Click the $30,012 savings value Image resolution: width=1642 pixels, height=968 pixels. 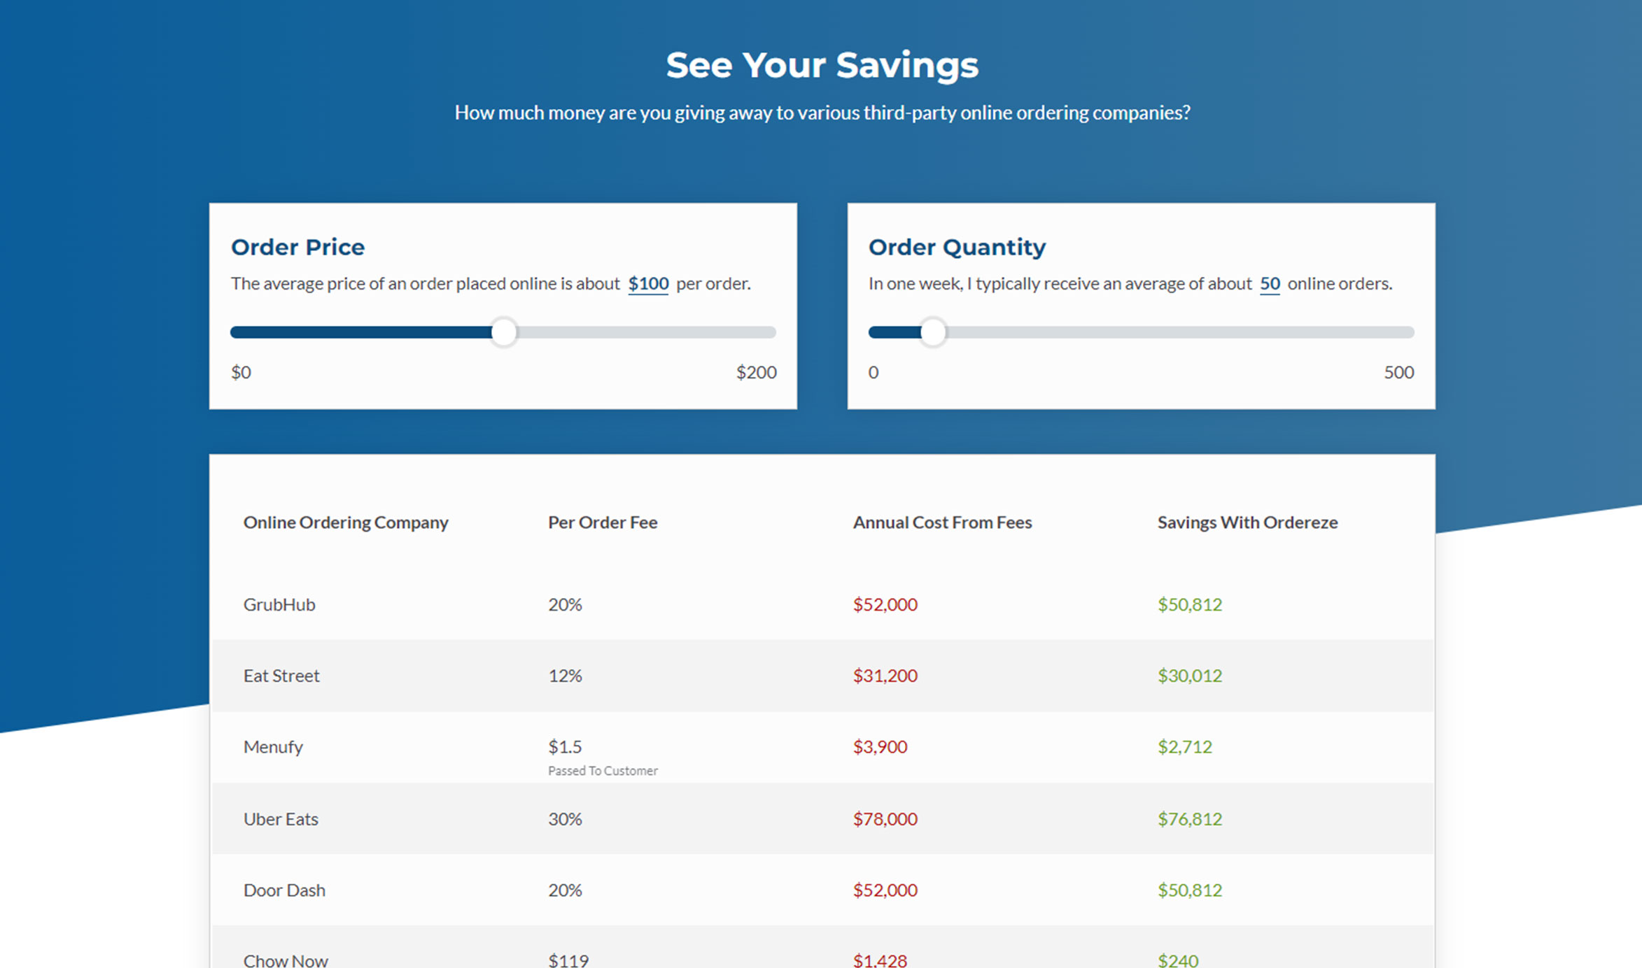coord(1189,676)
